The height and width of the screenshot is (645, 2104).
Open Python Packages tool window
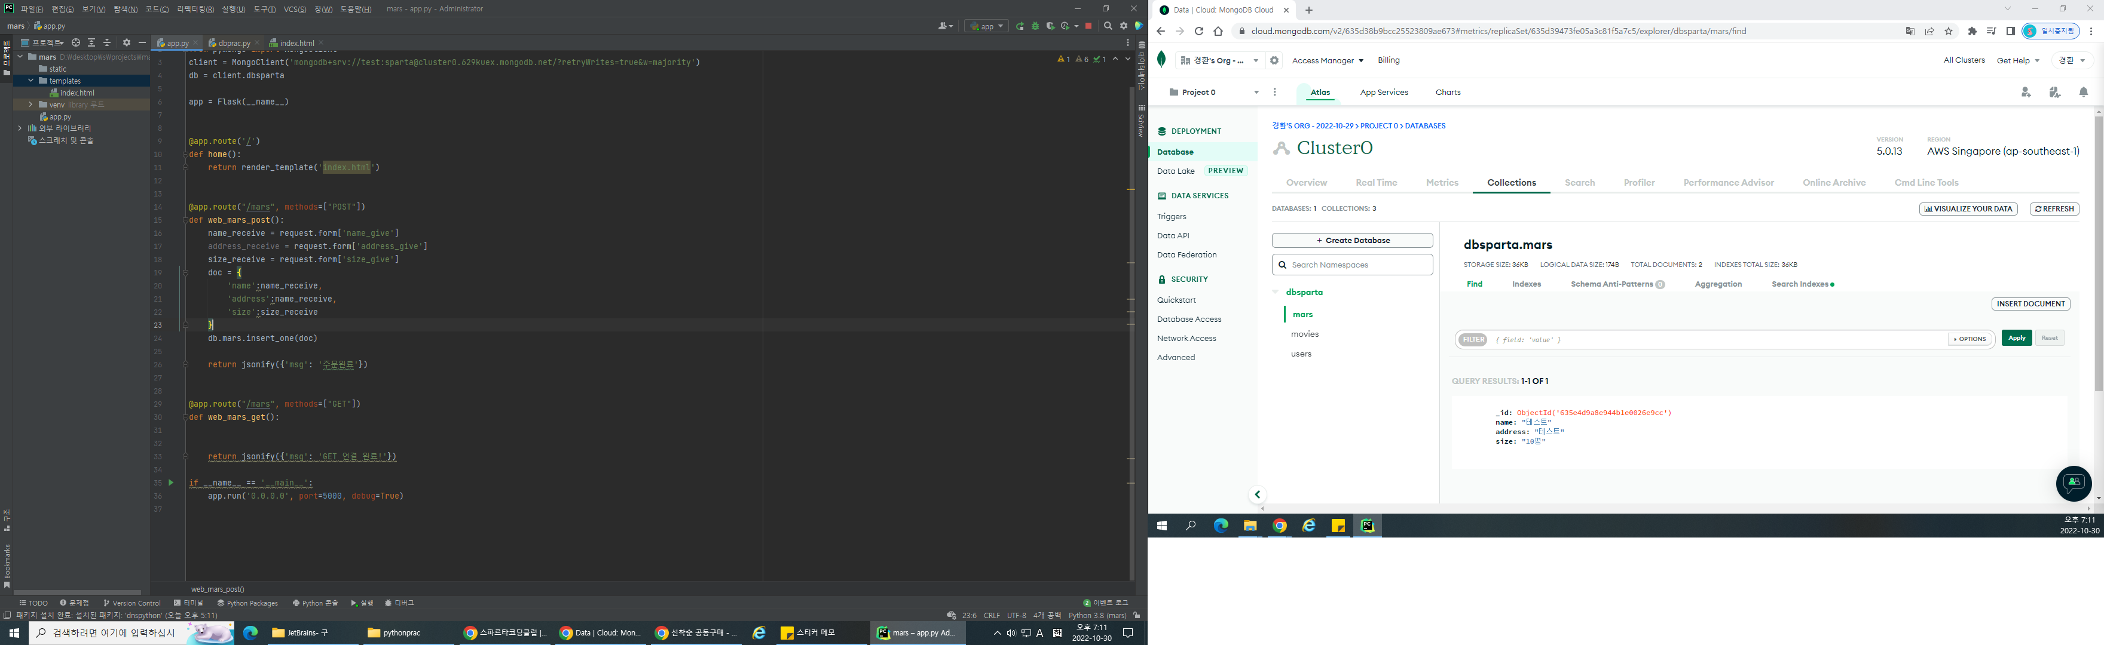[x=247, y=603]
